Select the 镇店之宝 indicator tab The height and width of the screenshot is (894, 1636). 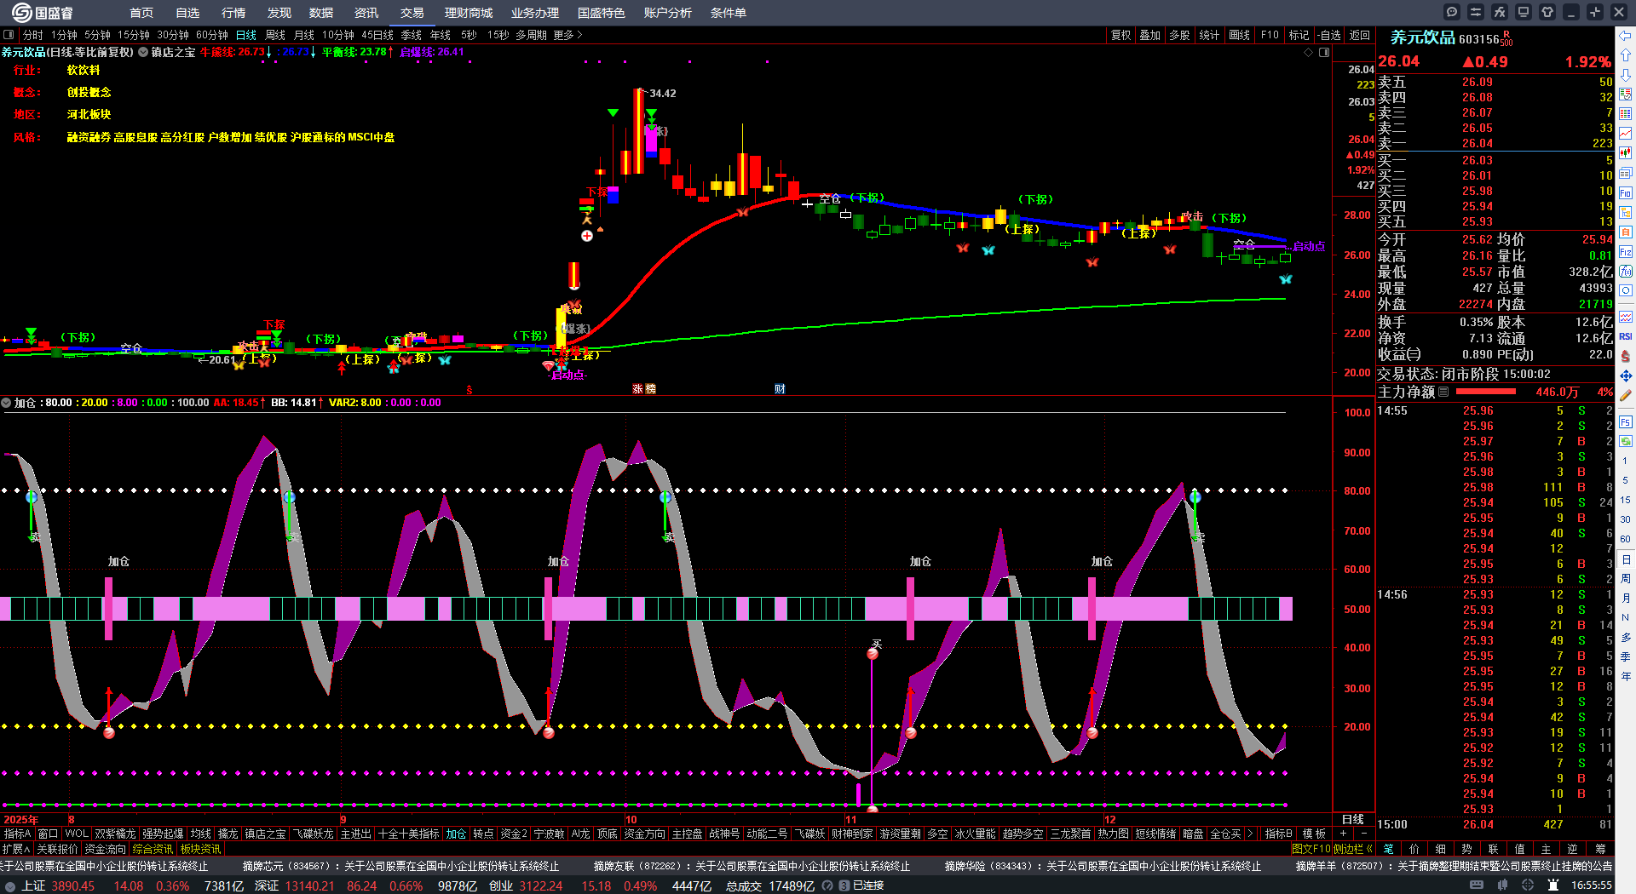pos(264,834)
